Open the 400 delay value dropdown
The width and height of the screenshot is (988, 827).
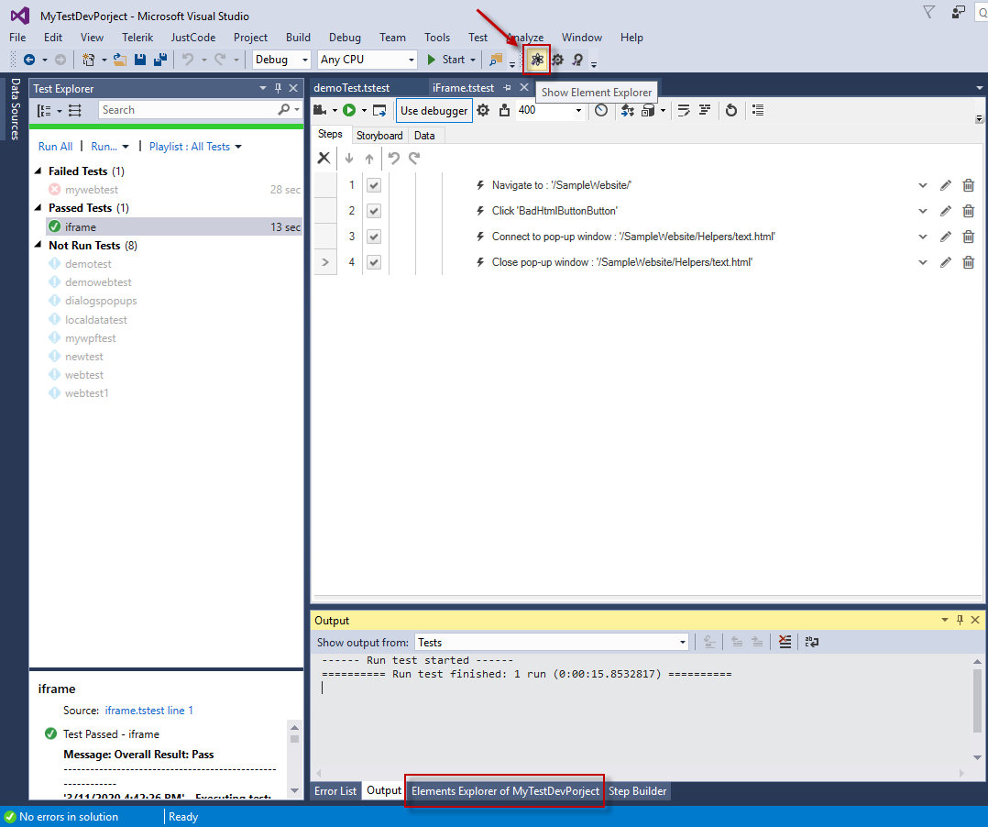click(578, 110)
